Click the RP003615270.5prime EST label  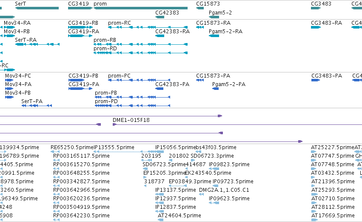[x=81, y=164]
